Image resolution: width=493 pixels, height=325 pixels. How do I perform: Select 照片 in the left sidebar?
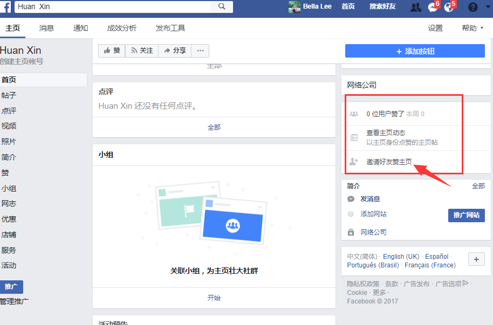click(9, 142)
